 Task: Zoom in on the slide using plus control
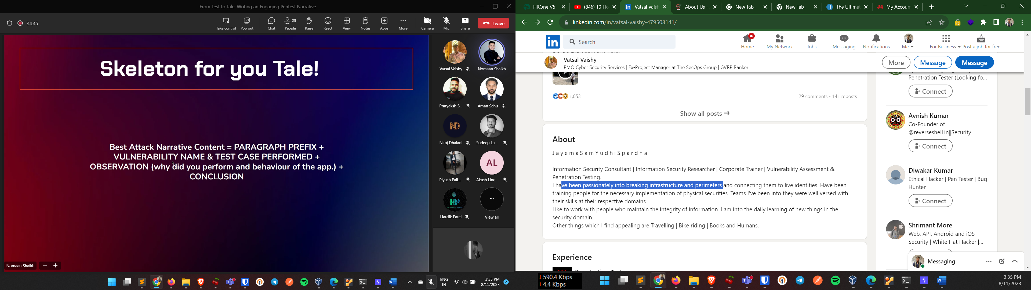click(56, 266)
